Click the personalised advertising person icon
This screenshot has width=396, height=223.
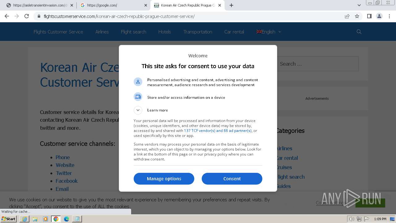pos(138,82)
